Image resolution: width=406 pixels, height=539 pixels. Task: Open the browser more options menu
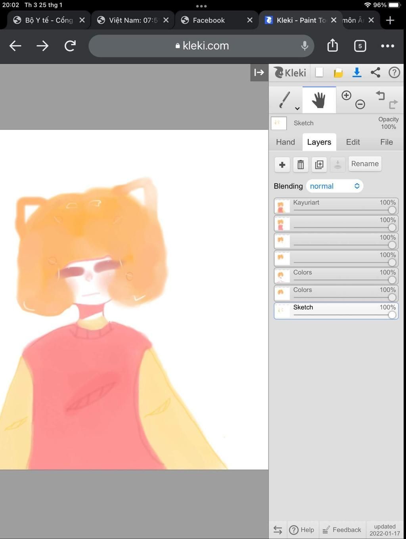pyautogui.click(x=388, y=46)
